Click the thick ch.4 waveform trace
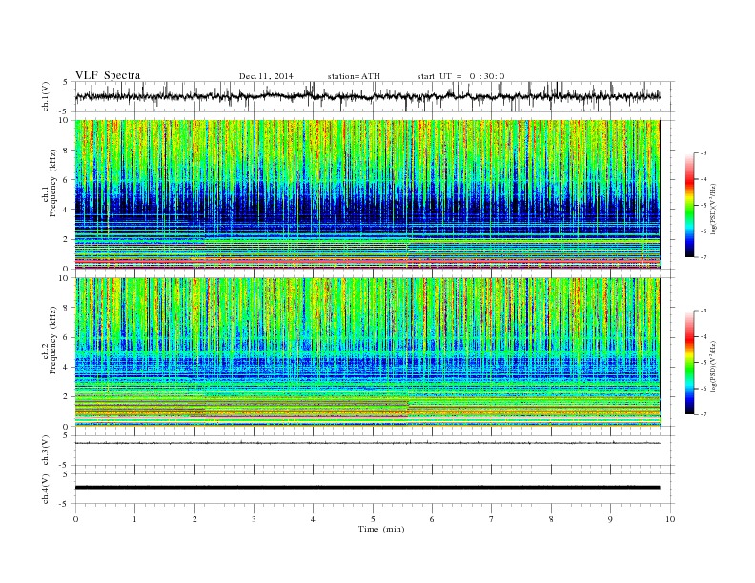This screenshot has width=755, height=583. pyautogui.click(x=367, y=488)
